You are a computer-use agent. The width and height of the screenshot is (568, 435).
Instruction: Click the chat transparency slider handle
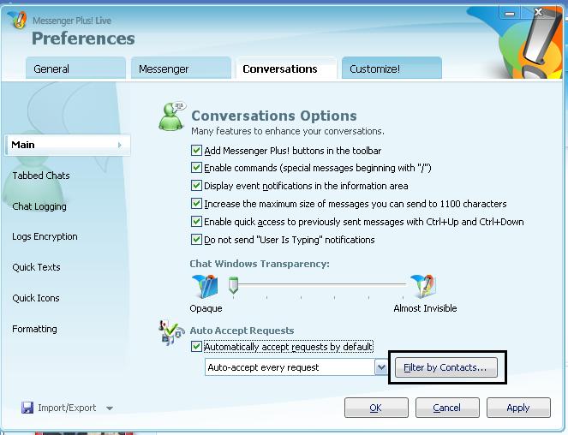coord(232,287)
